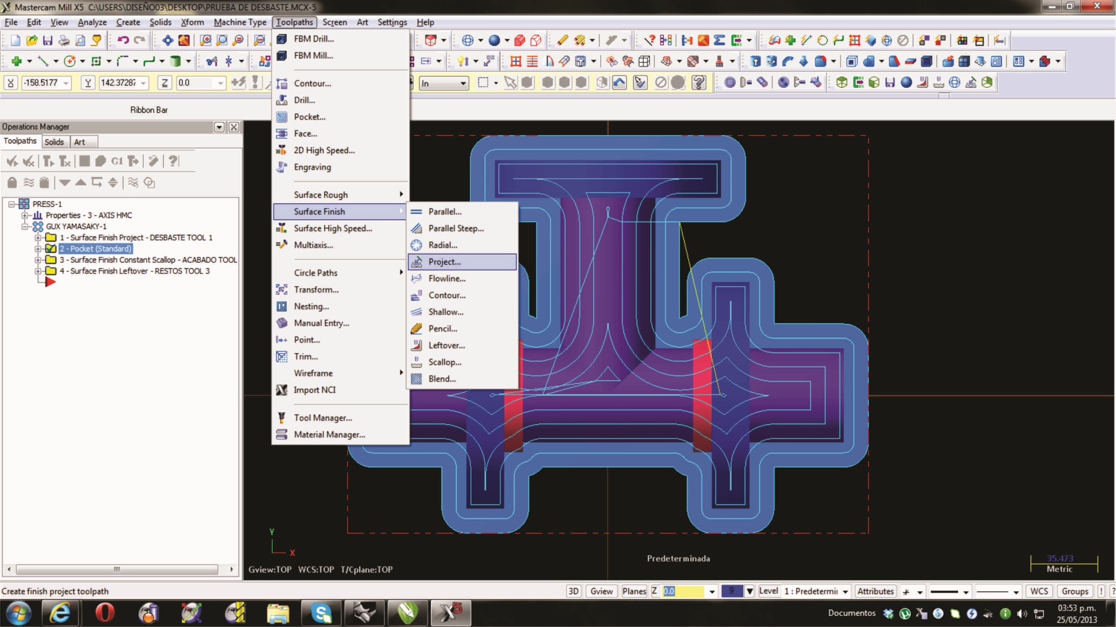1116x627 pixels.
Task: Open the Analyze menu
Action: 92,22
